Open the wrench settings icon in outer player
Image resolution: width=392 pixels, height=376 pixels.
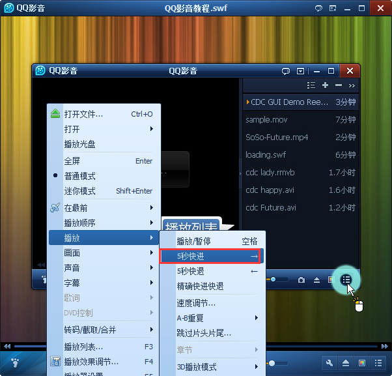(x=329, y=363)
